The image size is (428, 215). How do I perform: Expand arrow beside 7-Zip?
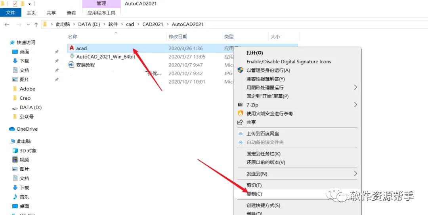point(355,105)
